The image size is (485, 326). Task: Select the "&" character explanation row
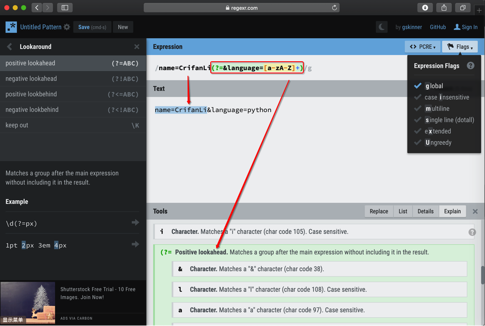pyautogui.click(x=320, y=269)
